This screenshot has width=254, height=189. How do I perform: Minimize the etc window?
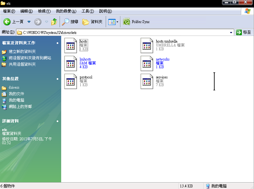pyautogui.click(x=226, y=2)
